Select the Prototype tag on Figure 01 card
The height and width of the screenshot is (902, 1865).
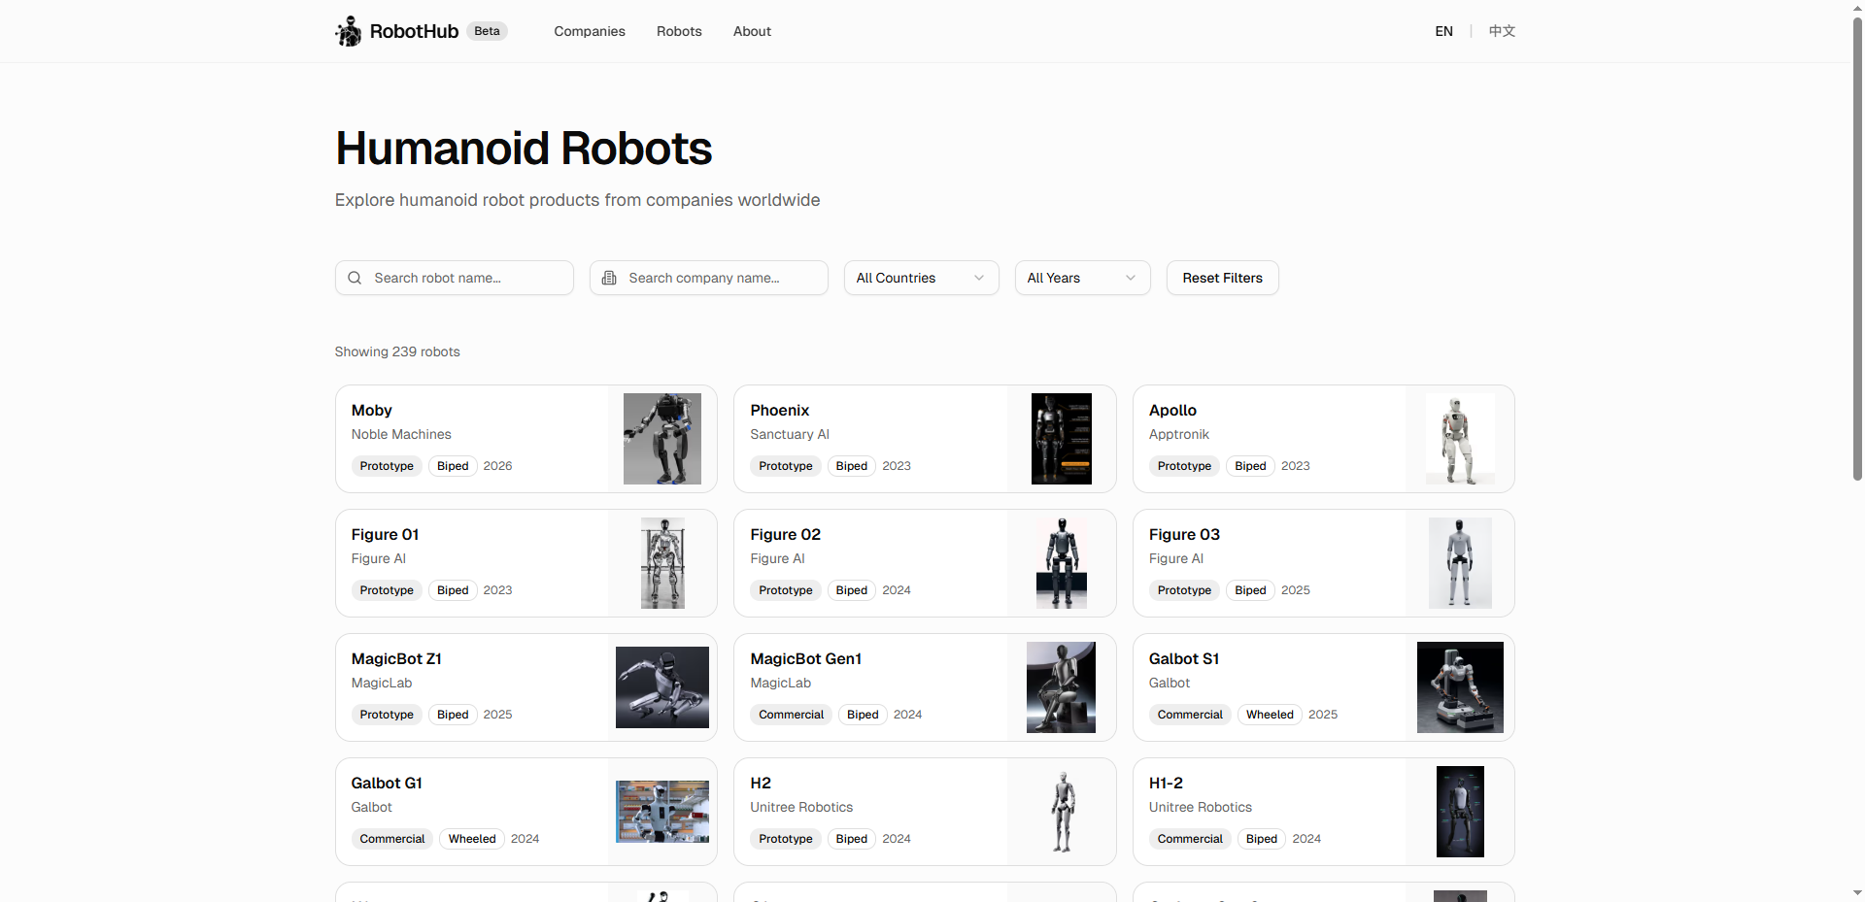pos(386,589)
